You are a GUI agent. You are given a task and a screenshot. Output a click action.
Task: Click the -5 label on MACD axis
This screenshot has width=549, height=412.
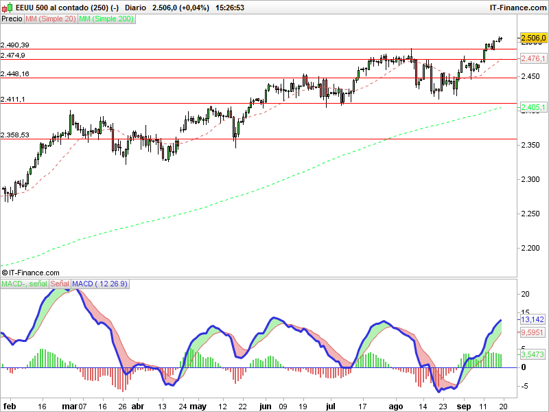click(524, 386)
